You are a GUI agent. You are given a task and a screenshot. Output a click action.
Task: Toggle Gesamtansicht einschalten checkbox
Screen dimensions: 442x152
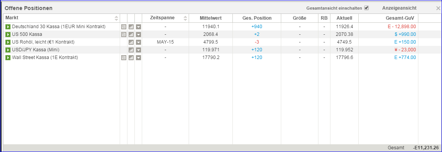(x=366, y=8)
